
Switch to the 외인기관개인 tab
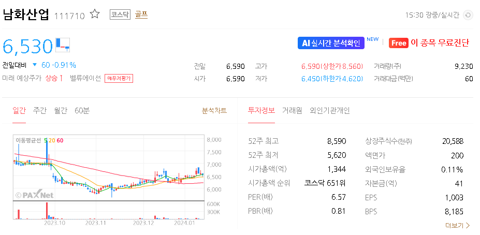click(330, 110)
